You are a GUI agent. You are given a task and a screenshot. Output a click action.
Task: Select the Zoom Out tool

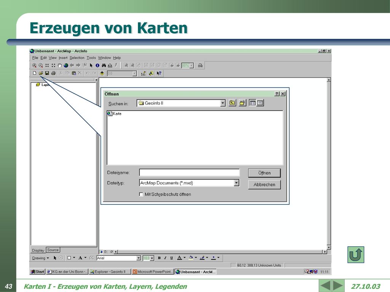(40, 65)
